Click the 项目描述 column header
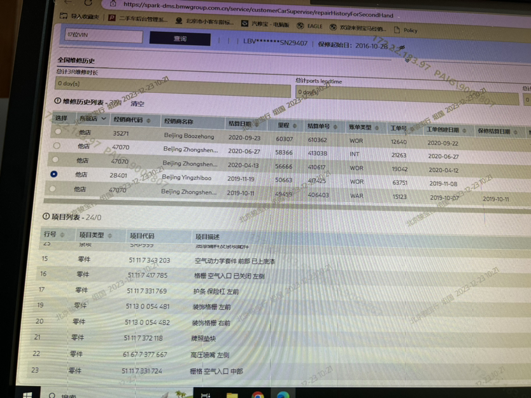This screenshot has height=398, width=531. pos(208,237)
